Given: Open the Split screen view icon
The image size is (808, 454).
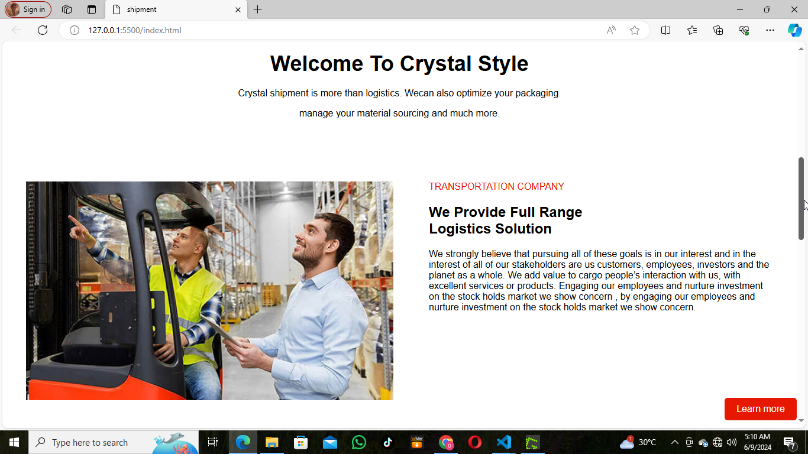Looking at the screenshot, I should (x=665, y=30).
